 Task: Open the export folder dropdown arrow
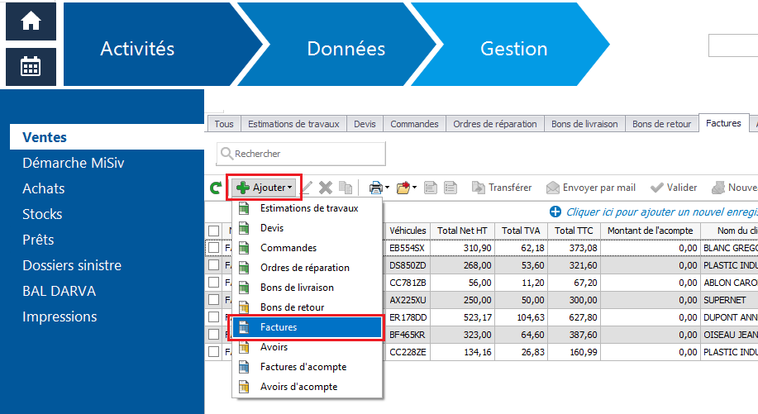click(x=413, y=188)
